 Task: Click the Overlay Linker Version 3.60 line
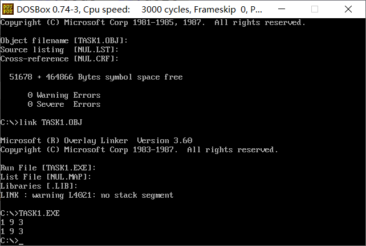[96, 140]
